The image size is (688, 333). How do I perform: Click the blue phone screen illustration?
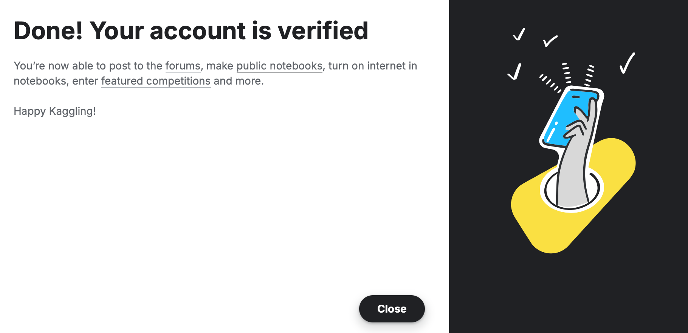click(559, 121)
